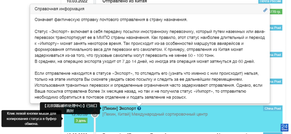Screen dimensions: 291x134
Task: Click the Отправлено из Китая status title
Action: 124,2
